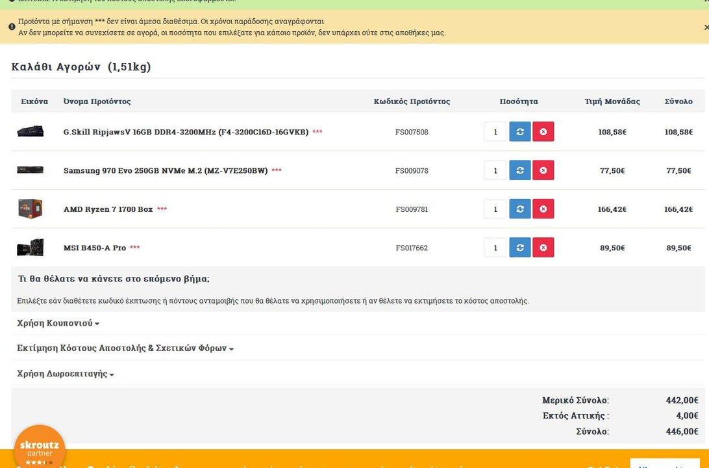Image resolution: width=709 pixels, height=468 pixels.
Task: Select product code FS009781
Action: [412, 209]
